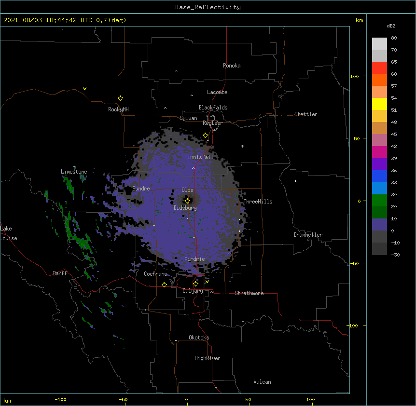The width and height of the screenshot is (416, 406).
Task: Click the RedDeer city label
Action: click(x=212, y=123)
